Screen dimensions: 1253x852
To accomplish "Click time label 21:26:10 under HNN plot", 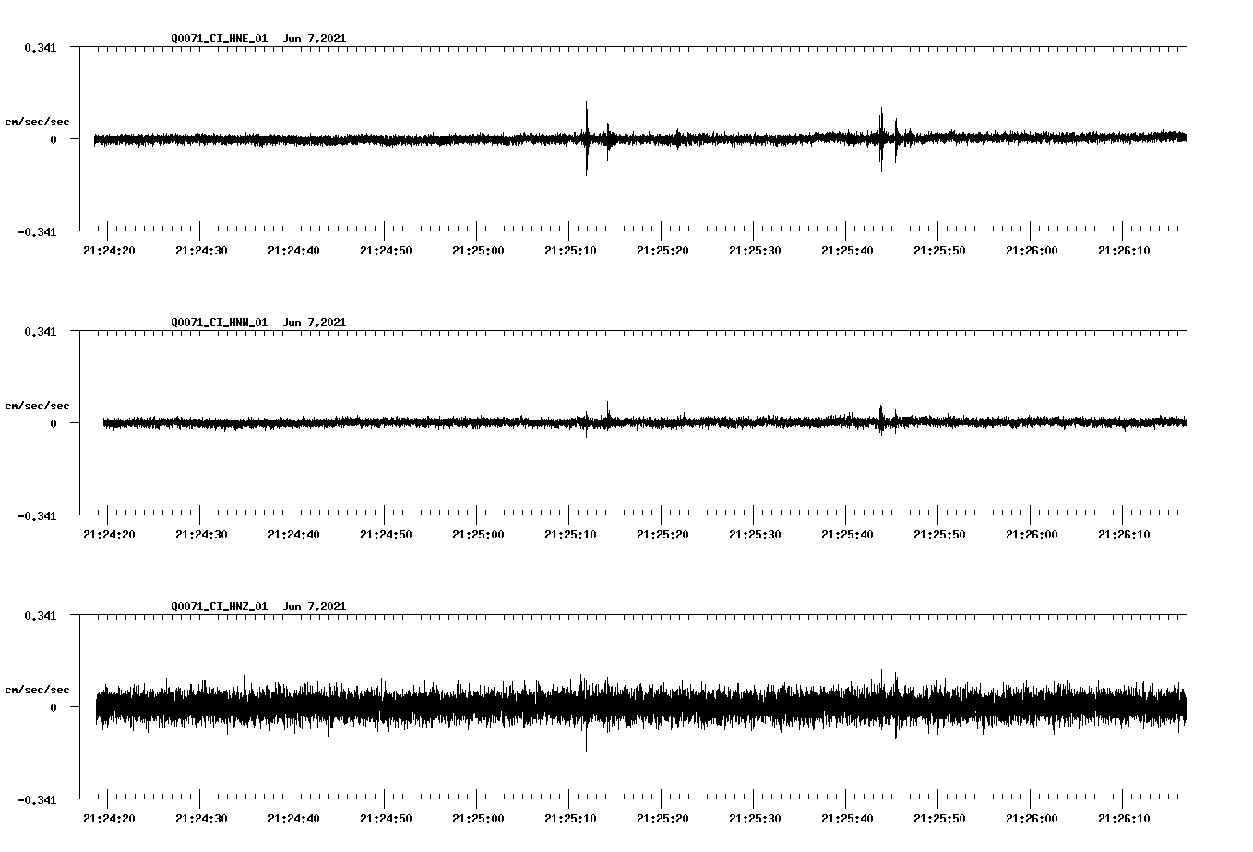I will 1124,534.
